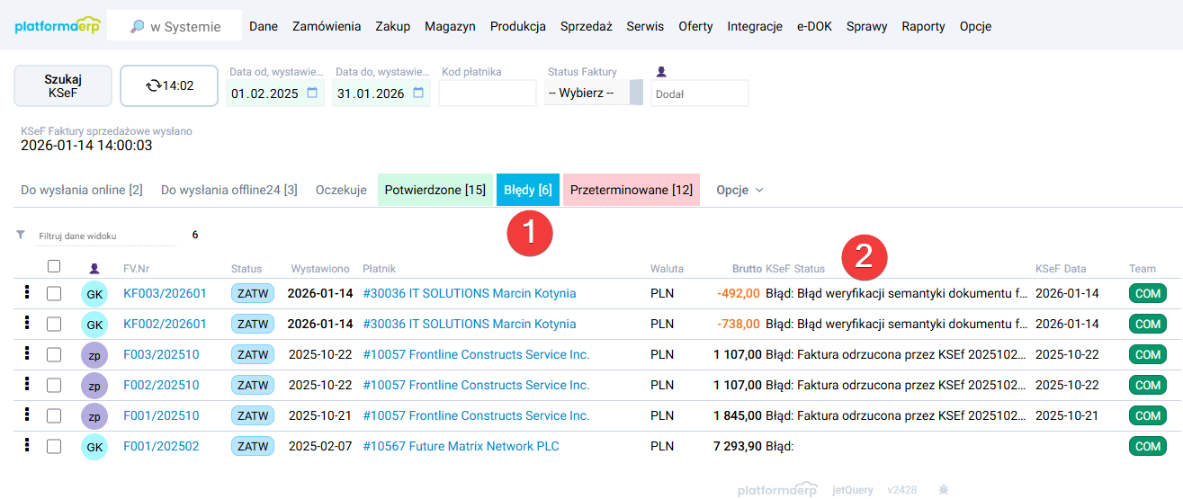This screenshot has width=1183, height=499.
Task: Click the filter funnel icon
Action: tap(21, 235)
